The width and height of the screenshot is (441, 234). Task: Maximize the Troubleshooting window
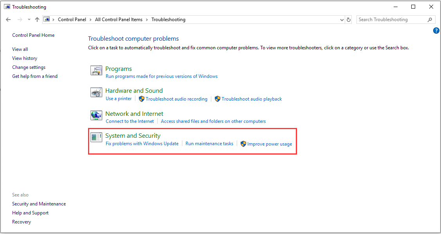pyautogui.click(x=413, y=7)
